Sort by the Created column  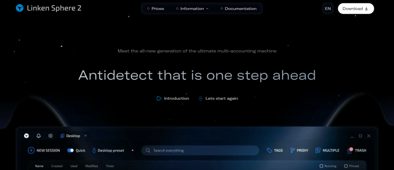click(x=57, y=166)
